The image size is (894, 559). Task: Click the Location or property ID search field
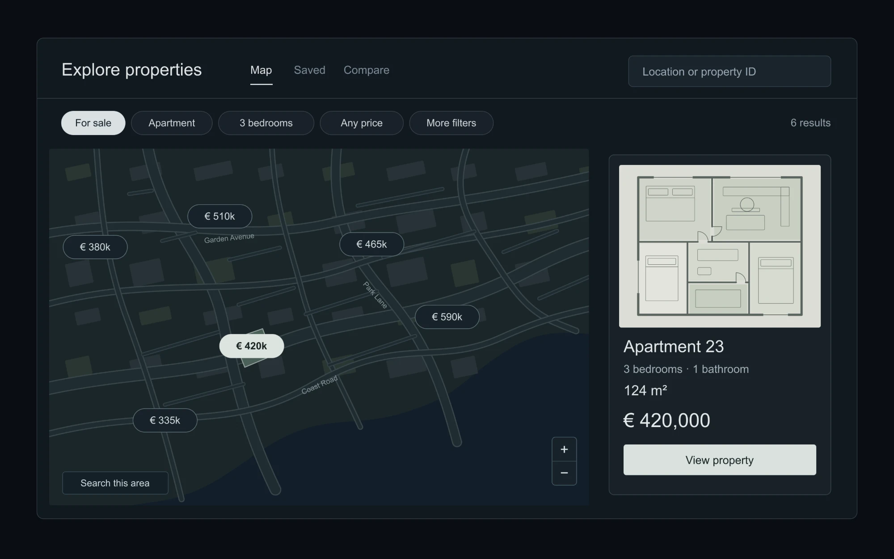coord(729,72)
